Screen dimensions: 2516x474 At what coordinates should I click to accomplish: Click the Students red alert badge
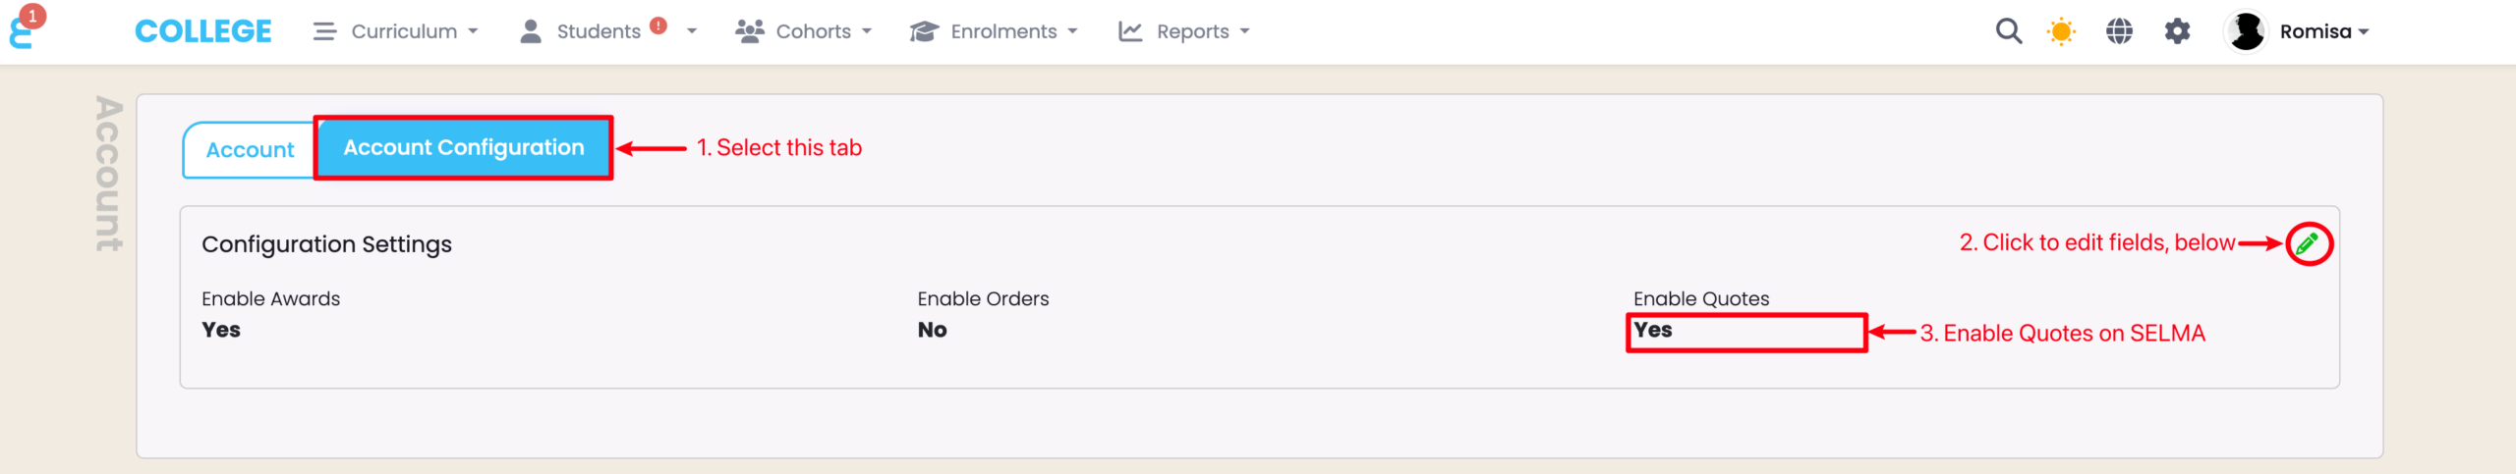658,26
